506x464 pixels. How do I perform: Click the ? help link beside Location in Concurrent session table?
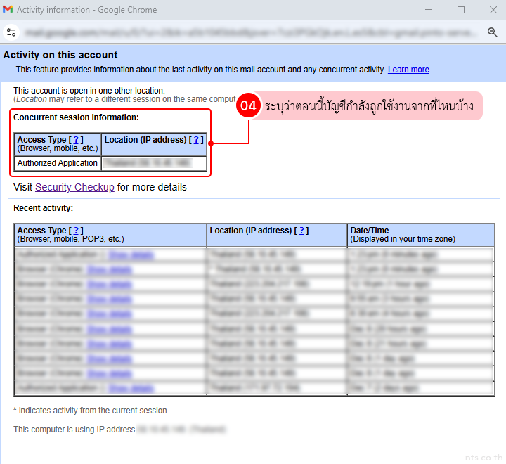pyautogui.click(x=196, y=140)
